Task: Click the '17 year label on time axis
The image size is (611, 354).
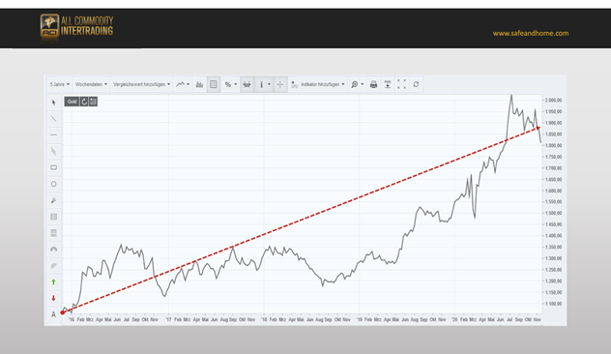Action: tap(168, 320)
